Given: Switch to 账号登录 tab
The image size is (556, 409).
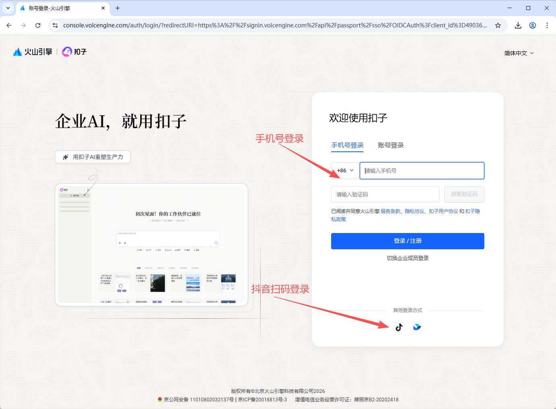Looking at the screenshot, I should (x=390, y=145).
